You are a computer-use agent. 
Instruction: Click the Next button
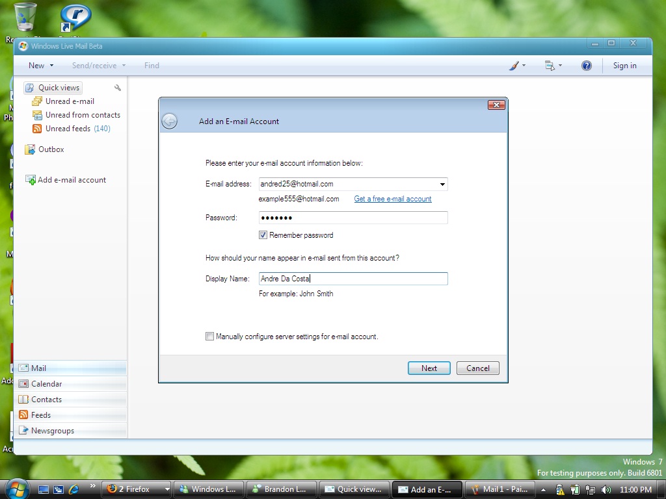pyautogui.click(x=429, y=368)
